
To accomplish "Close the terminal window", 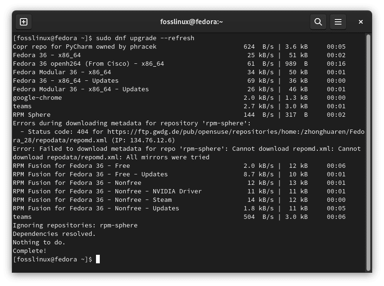I will pos(360,22).
